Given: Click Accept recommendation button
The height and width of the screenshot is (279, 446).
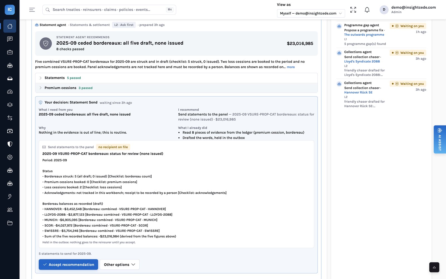Looking at the screenshot, I should click(x=68, y=264).
